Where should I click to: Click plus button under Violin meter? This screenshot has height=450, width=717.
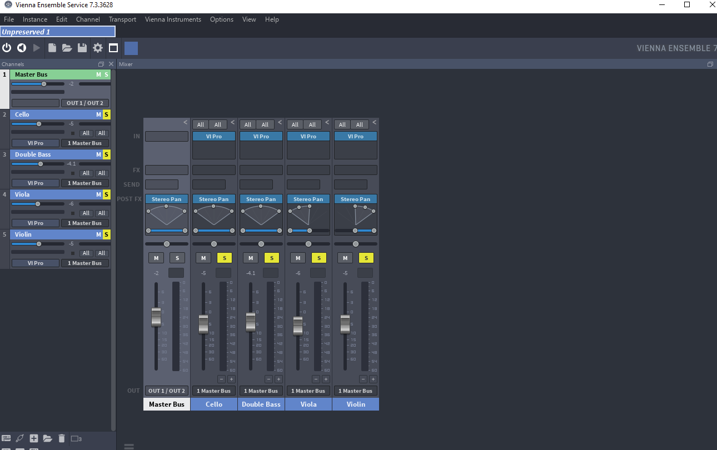coord(373,379)
